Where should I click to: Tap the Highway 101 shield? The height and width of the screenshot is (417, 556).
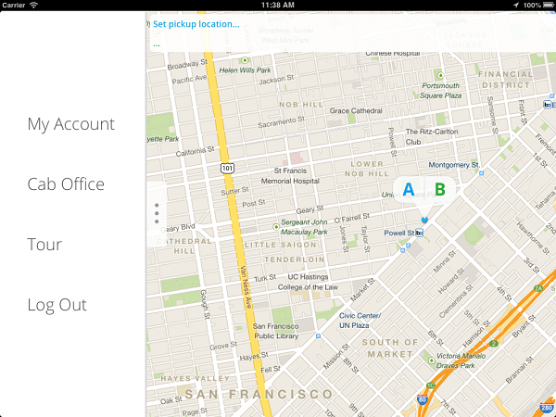click(x=227, y=168)
